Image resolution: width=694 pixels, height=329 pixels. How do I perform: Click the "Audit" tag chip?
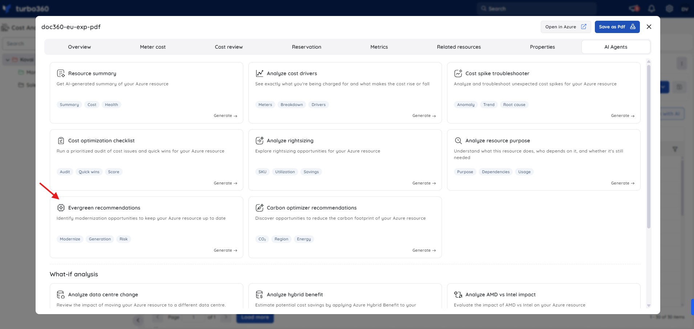click(65, 172)
